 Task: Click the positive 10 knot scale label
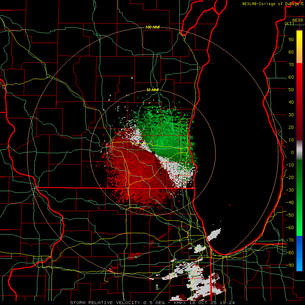pyautogui.click(x=291, y=140)
